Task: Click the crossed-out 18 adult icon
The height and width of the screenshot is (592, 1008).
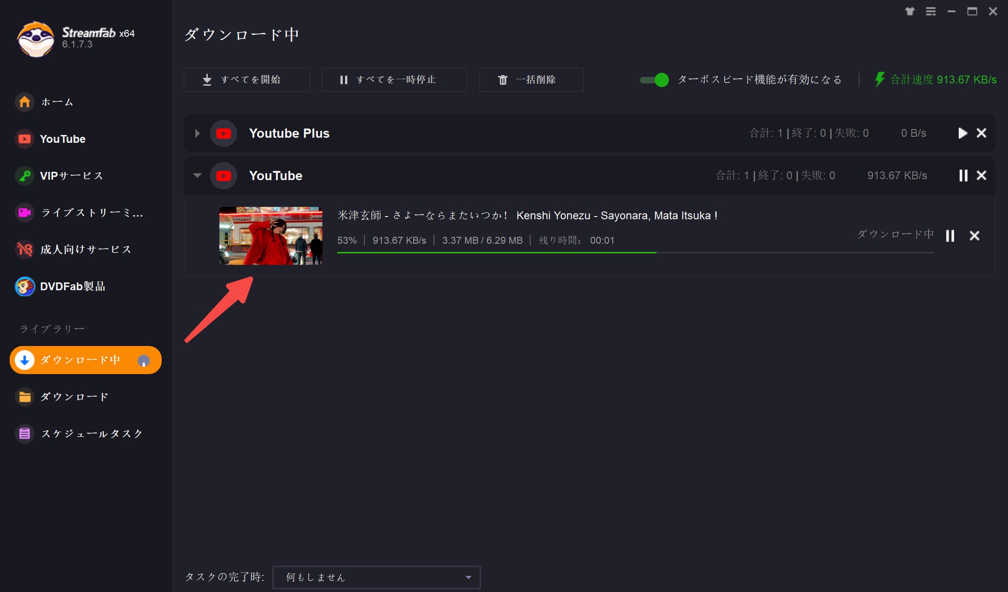Action: [24, 249]
